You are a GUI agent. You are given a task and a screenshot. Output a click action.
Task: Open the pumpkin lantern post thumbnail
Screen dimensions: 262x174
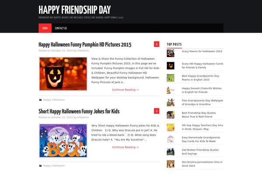pos(63,74)
